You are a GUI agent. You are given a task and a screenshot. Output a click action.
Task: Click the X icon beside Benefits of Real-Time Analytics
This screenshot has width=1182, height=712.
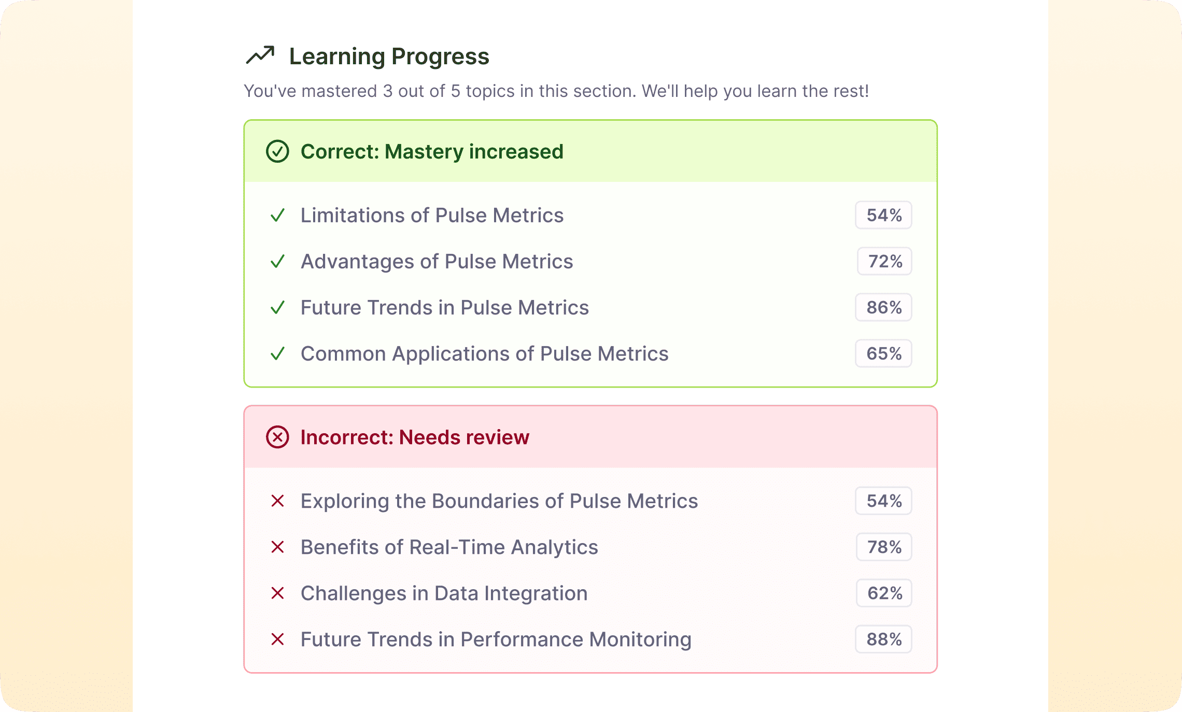coord(278,547)
